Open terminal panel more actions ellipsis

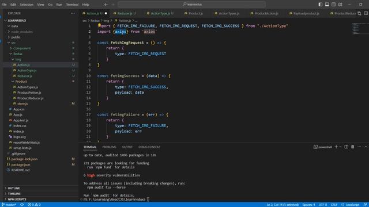pos(359,147)
